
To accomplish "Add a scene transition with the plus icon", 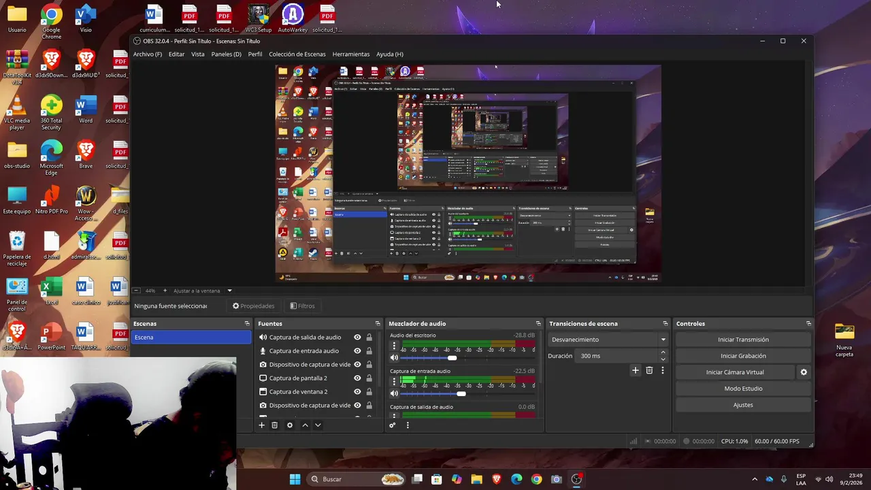I will point(636,370).
